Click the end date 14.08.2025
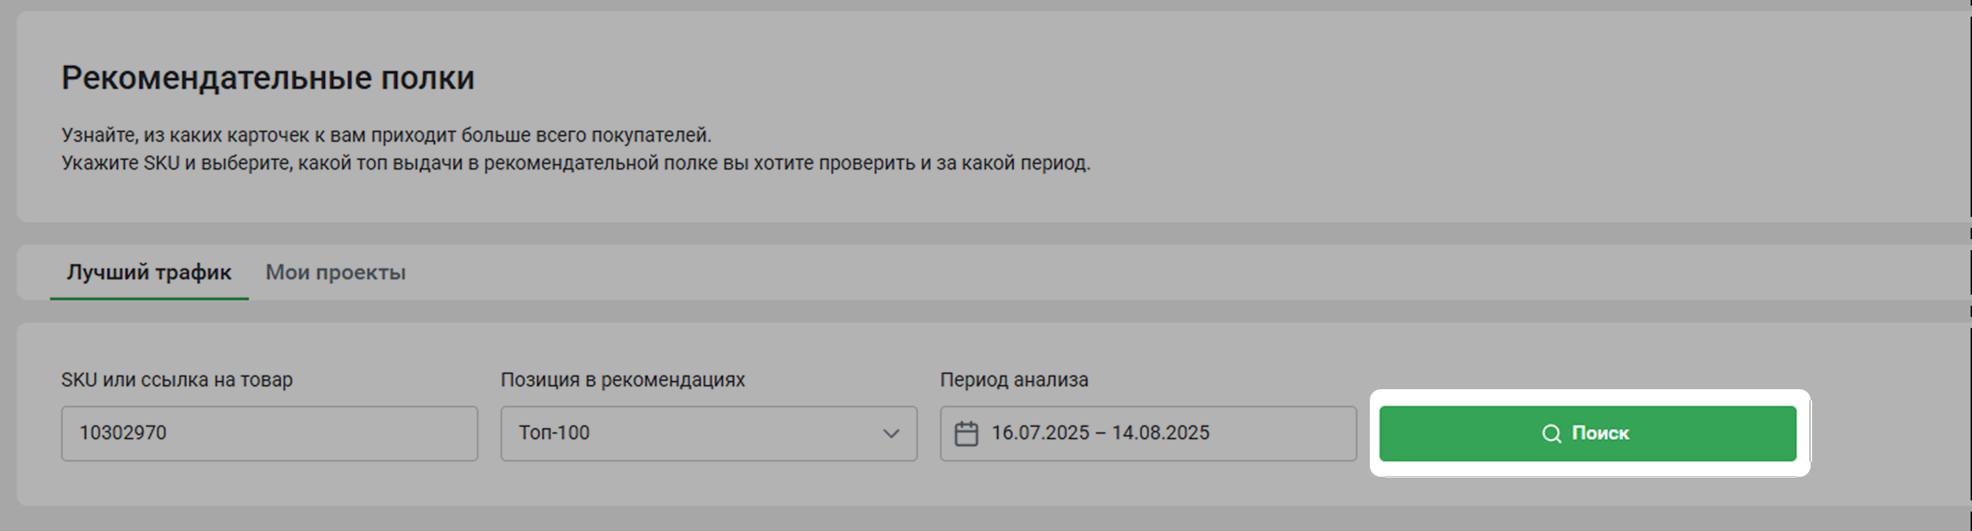The width and height of the screenshot is (1972, 531). tap(1161, 433)
